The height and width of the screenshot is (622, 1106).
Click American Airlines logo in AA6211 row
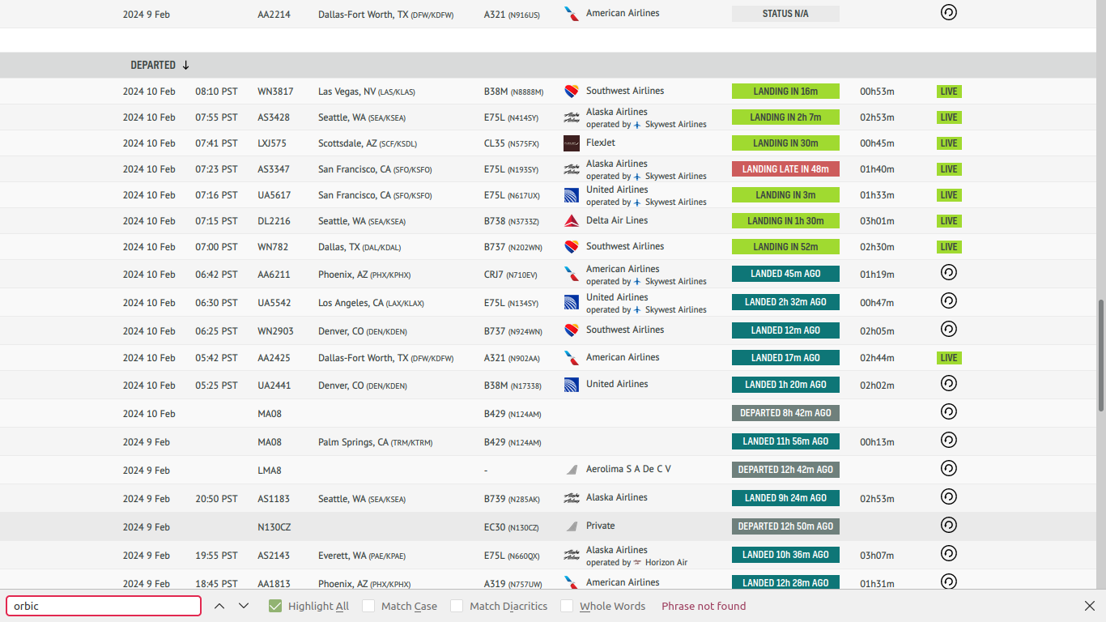click(x=572, y=275)
